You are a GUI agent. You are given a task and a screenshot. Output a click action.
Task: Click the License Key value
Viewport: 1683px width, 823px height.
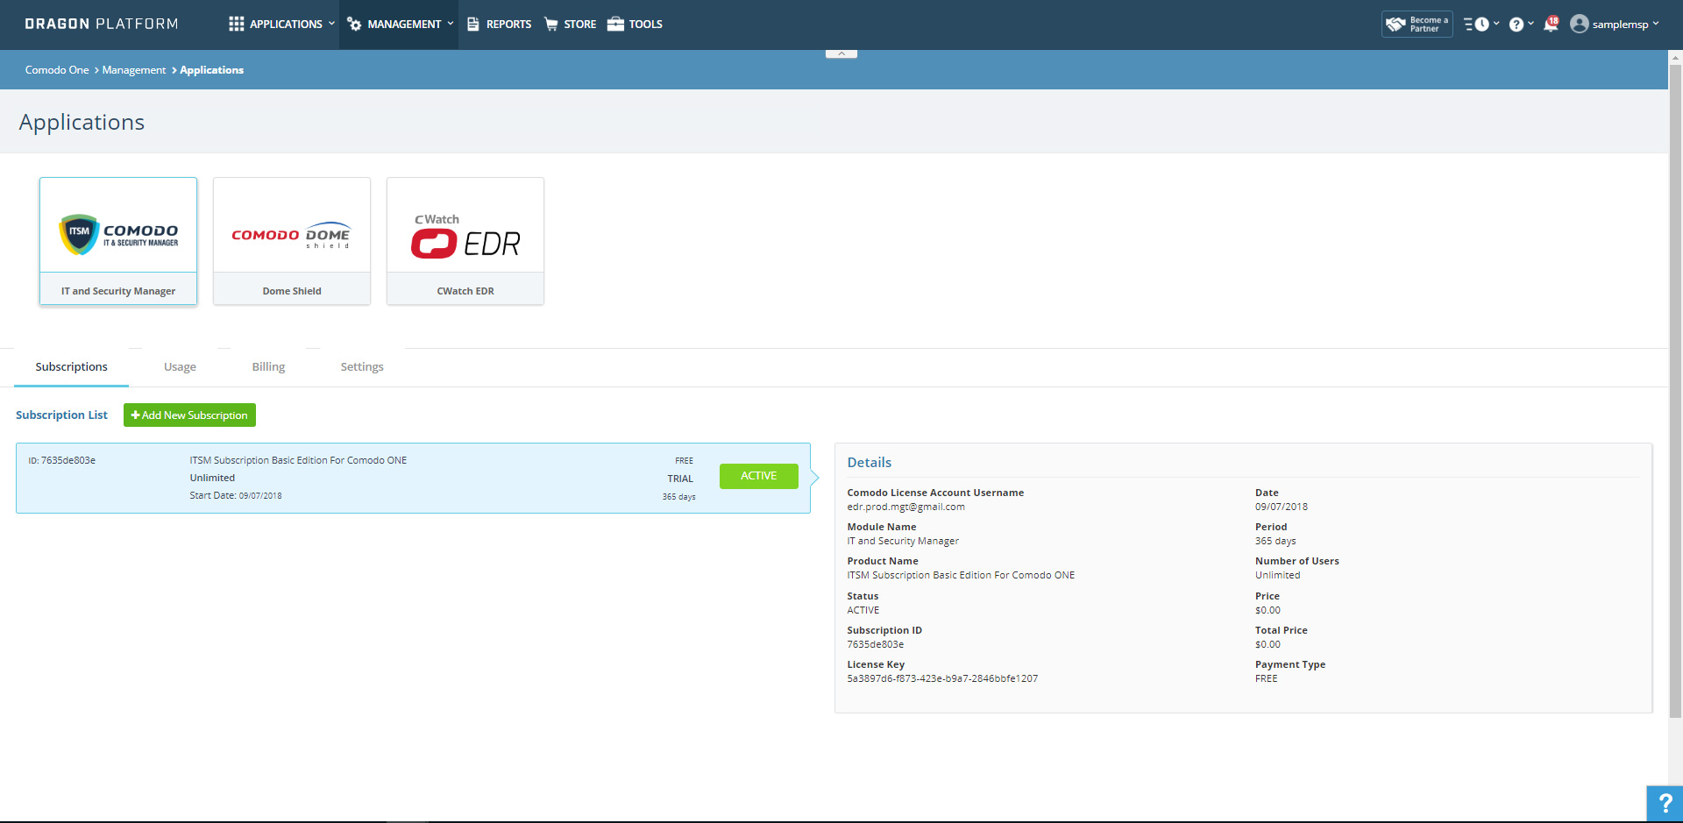coord(942,678)
